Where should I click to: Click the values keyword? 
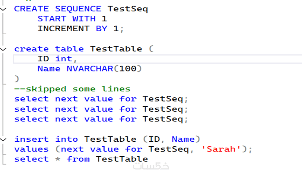click(31, 149)
